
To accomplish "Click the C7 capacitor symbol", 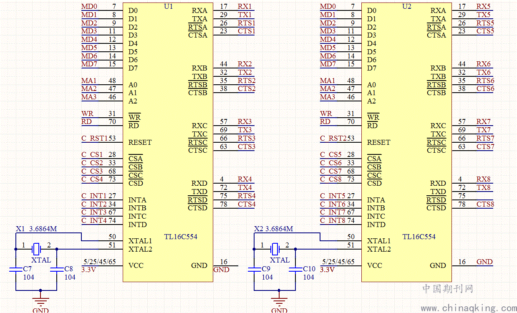I will (16, 270).
